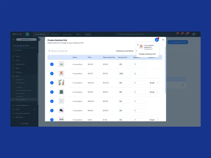This screenshot has width=211, height=158.
Task: Click Create New Link button in background
Action: click(178, 42)
